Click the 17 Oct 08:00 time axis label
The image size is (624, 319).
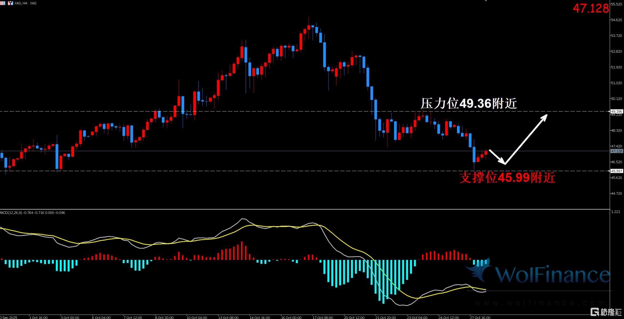pos(323,317)
